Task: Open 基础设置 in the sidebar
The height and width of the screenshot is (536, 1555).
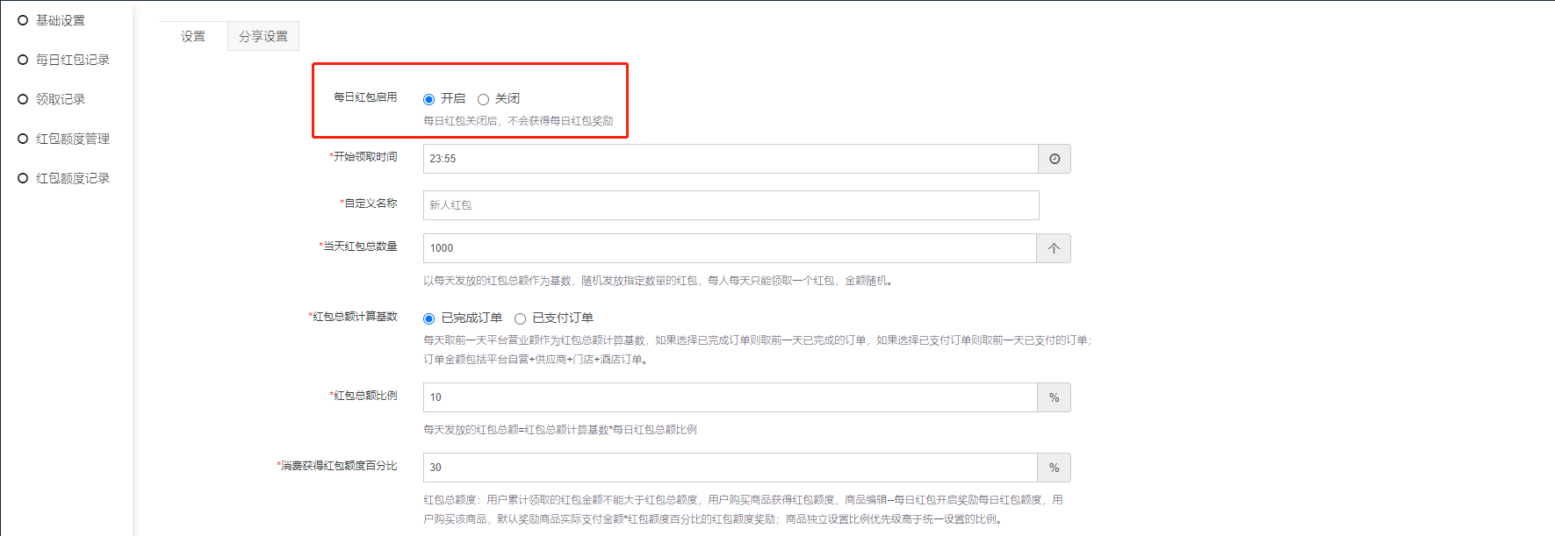Action: tap(60, 20)
